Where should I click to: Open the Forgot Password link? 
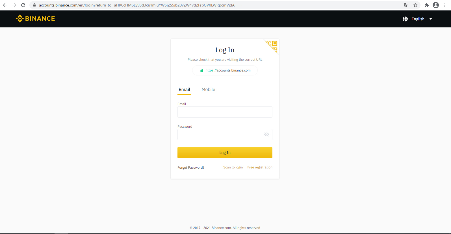click(191, 168)
